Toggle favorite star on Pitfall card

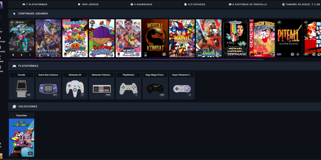point(298,54)
